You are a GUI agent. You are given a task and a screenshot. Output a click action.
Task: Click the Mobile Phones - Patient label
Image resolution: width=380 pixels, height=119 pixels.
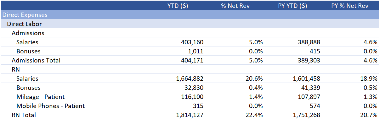51,106
